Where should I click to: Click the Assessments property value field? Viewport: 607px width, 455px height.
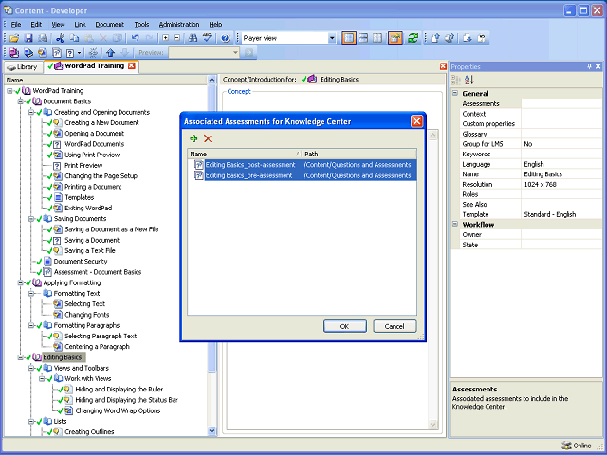(561, 103)
